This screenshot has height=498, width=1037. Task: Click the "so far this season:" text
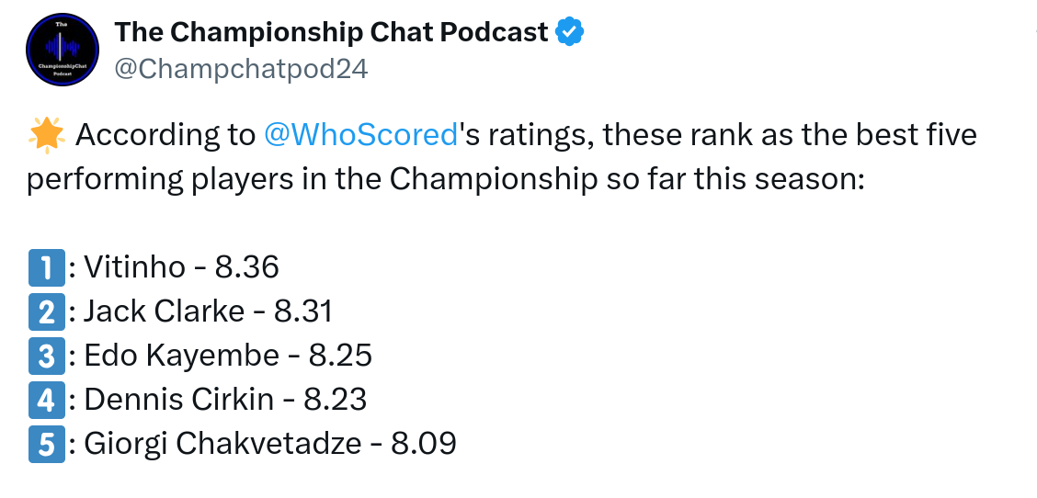(735, 178)
